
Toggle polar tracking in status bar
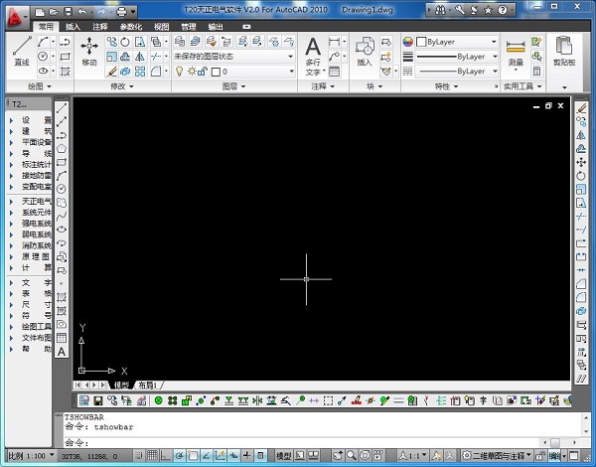tap(180, 455)
